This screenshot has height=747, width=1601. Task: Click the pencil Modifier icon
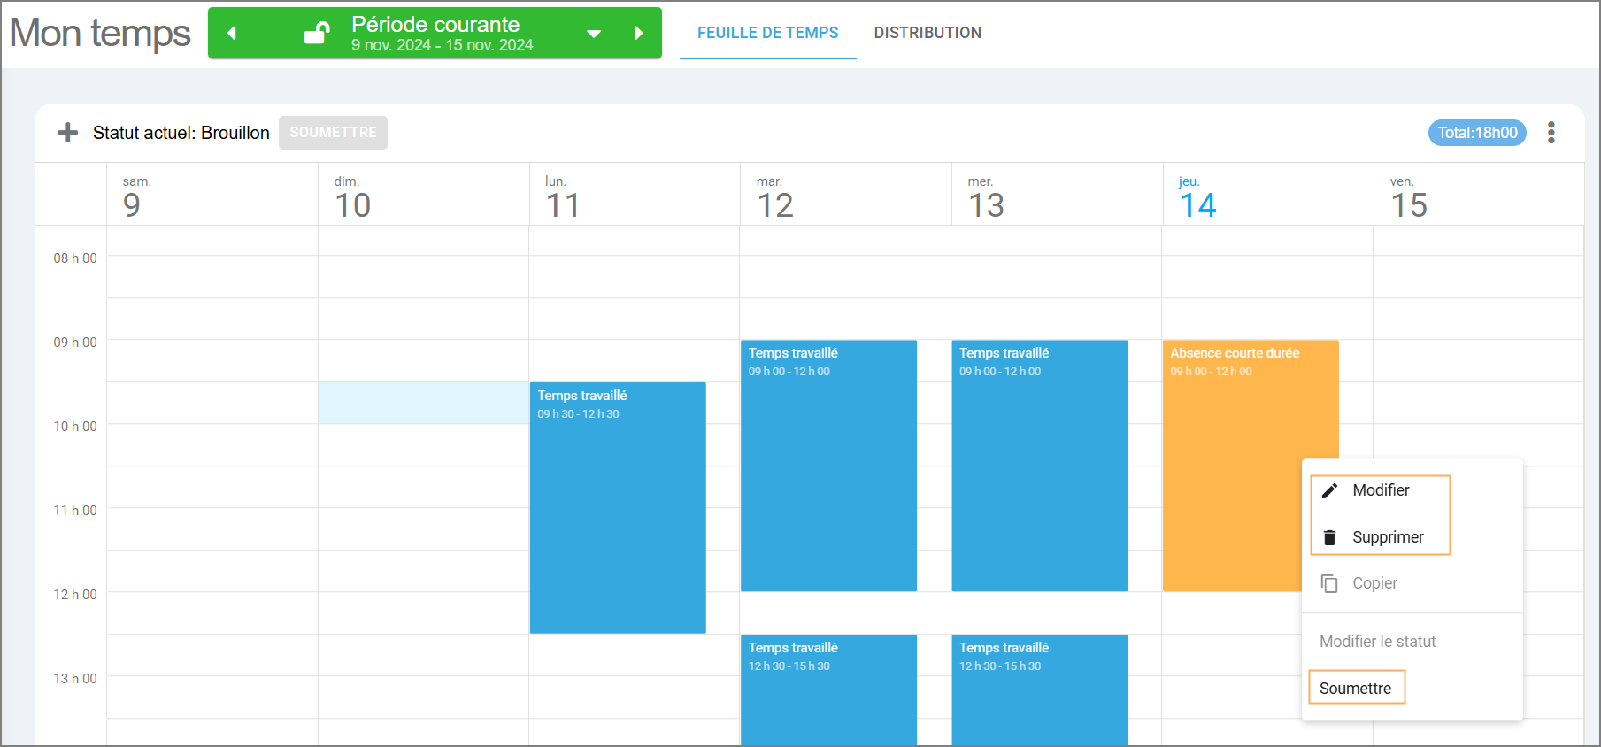pyautogui.click(x=1329, y=490)
